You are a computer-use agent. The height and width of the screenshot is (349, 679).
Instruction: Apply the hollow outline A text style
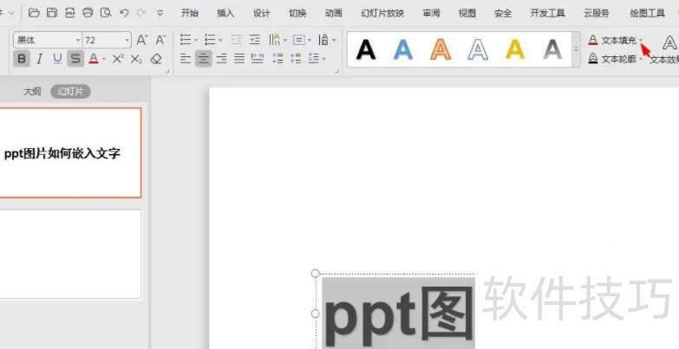coord(478,49)
